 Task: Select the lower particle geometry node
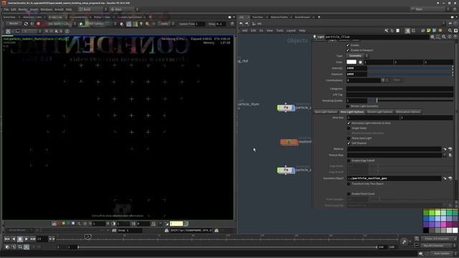286,170
